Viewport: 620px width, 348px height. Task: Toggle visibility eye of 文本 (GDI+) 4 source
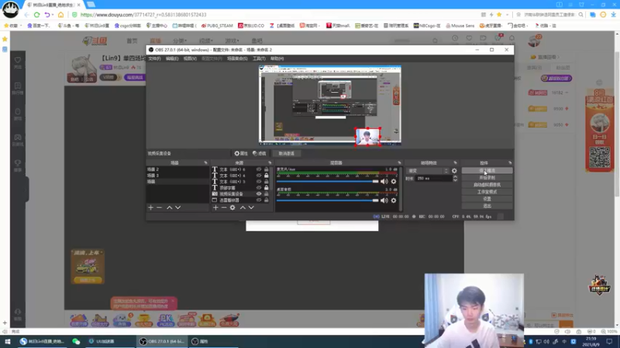click(259, 176)
